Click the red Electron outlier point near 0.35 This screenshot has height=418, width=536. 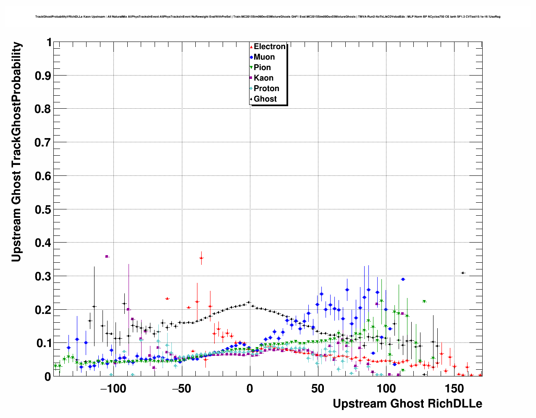(201, 258)
